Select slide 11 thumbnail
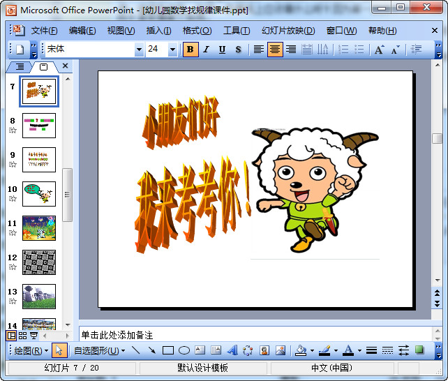448x381 pixels. pos(39,228)
